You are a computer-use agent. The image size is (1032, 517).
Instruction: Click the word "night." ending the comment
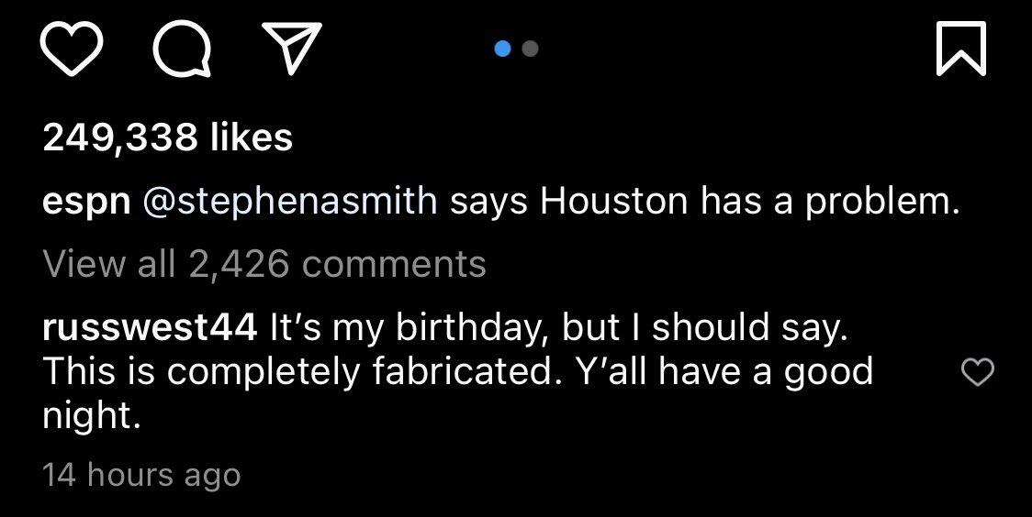click(x=92, y=417)
